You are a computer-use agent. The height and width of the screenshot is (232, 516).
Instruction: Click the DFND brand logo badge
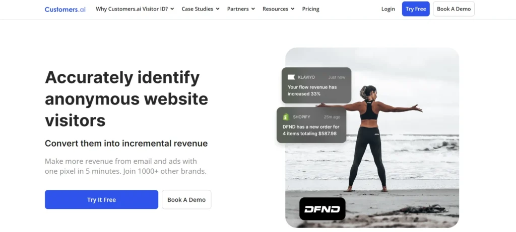click(322, 209)
